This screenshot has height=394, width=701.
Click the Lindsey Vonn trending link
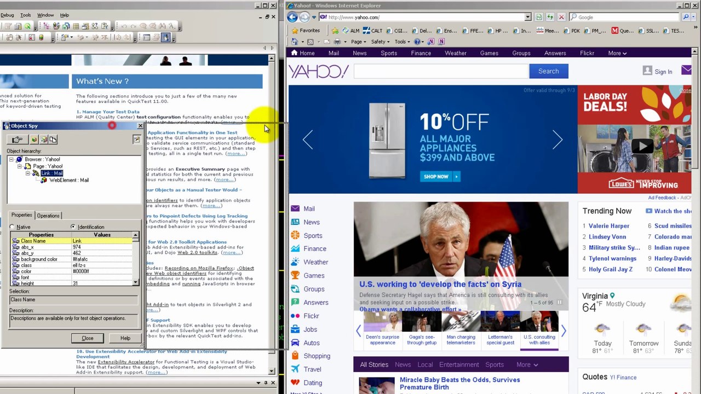[607, 237]
